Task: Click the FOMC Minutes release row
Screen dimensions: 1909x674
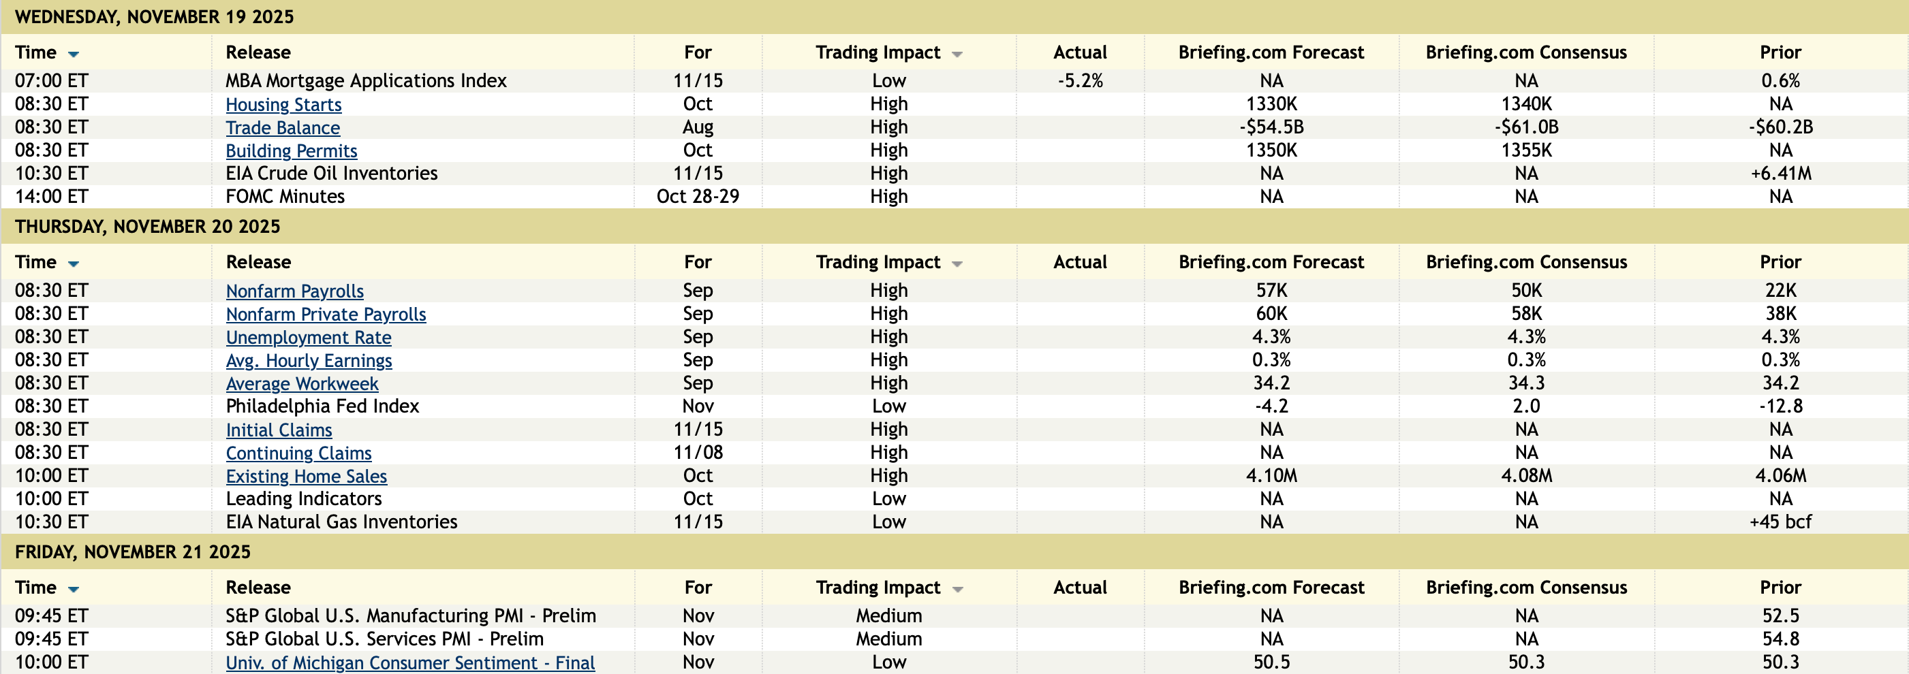Action: 285,196
